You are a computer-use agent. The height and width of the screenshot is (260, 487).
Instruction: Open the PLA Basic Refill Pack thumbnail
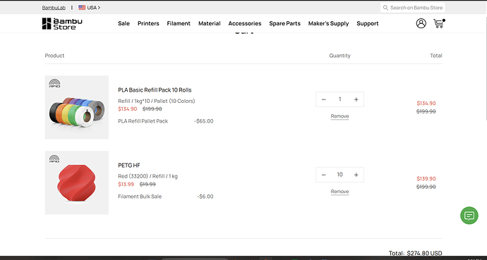click(x=77, y=107)
